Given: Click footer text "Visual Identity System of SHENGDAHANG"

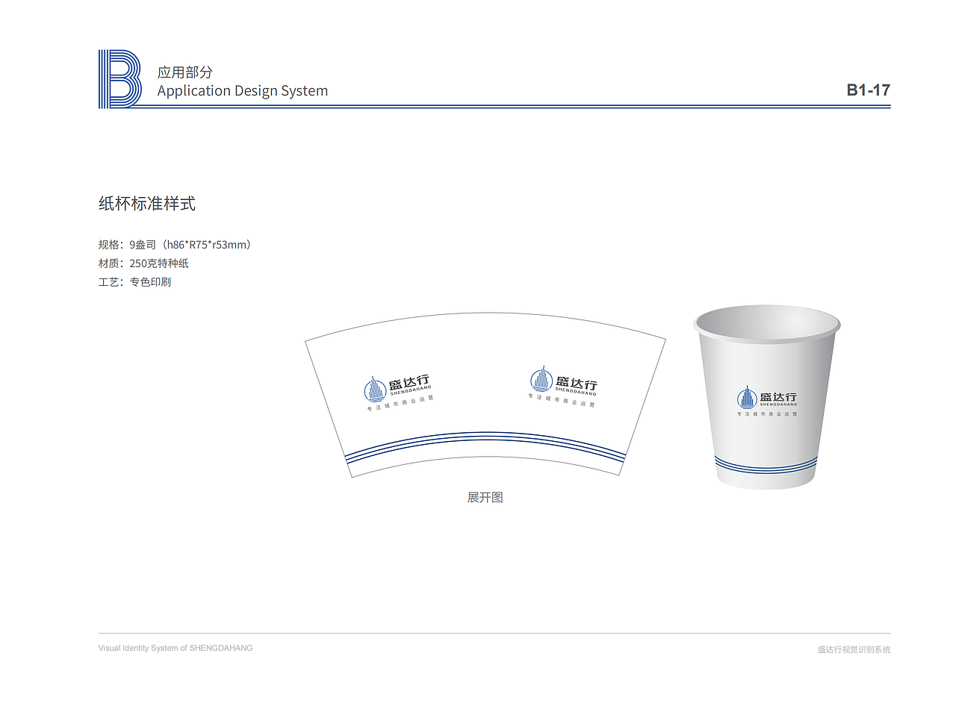Looking at the screenshot, I should [x=176, y=648].
